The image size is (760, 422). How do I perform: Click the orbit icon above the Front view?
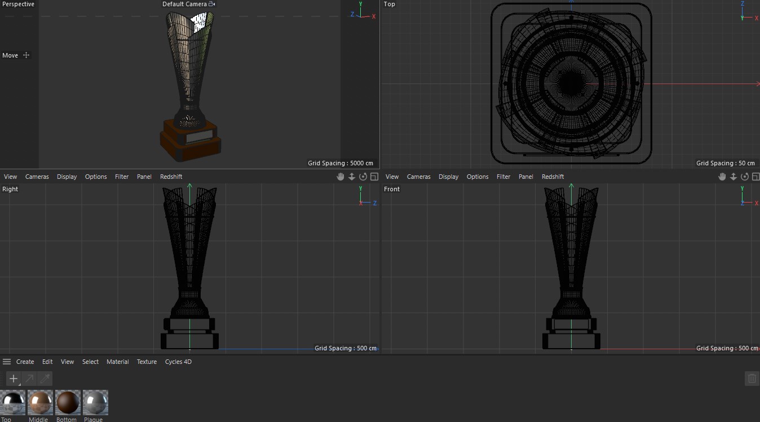click(x=745, y=177)
